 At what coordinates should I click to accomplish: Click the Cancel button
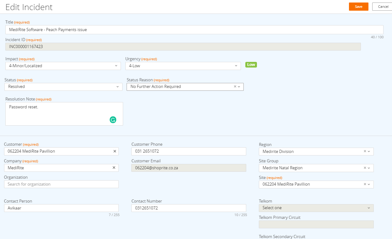coord(383,7)
